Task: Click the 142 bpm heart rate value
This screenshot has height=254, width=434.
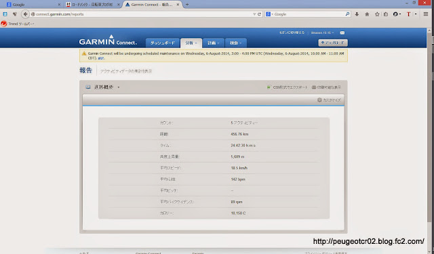Action: coord(238,179)
